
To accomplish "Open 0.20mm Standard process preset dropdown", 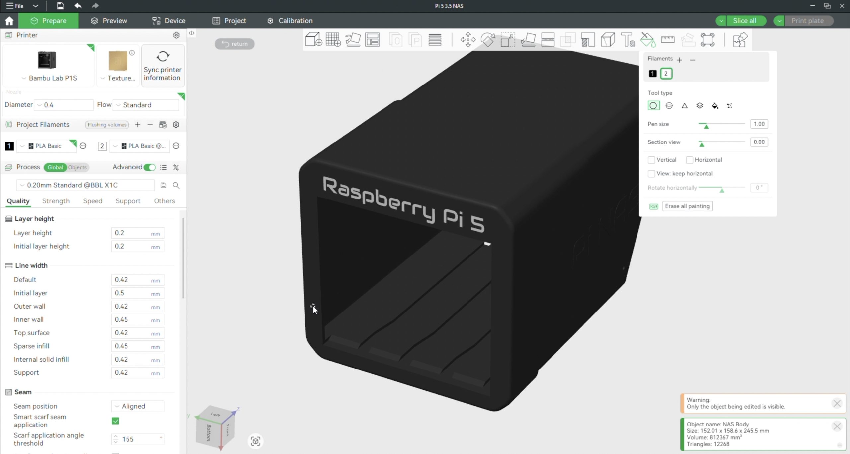I will 85,185.
